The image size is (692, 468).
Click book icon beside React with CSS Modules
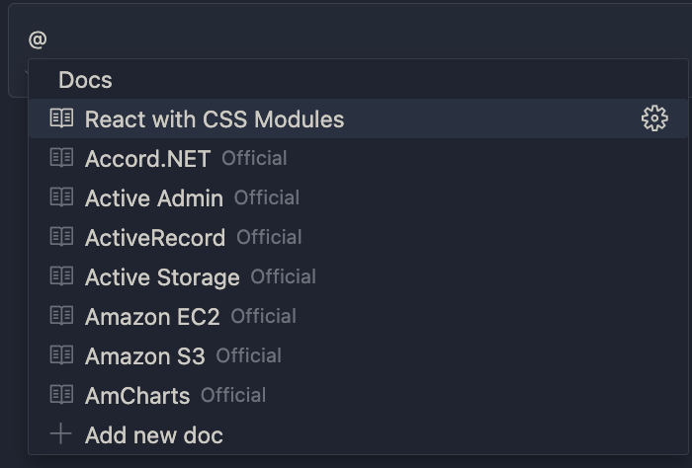[61, 118]
